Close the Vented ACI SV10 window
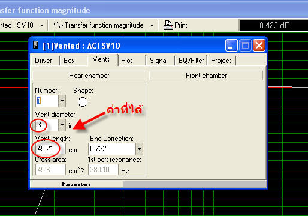The image size is (308, 216). click(259, 46)
